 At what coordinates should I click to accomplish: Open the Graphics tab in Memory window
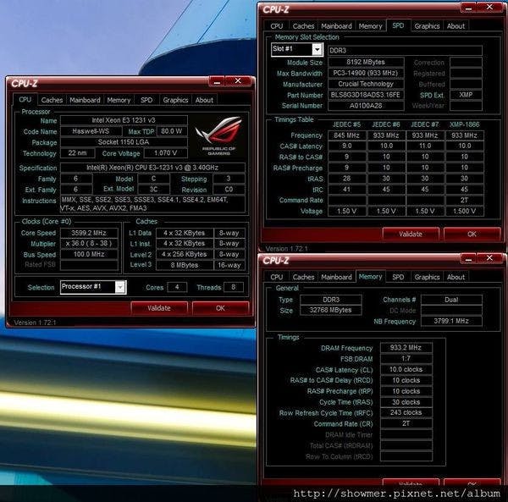427,277
